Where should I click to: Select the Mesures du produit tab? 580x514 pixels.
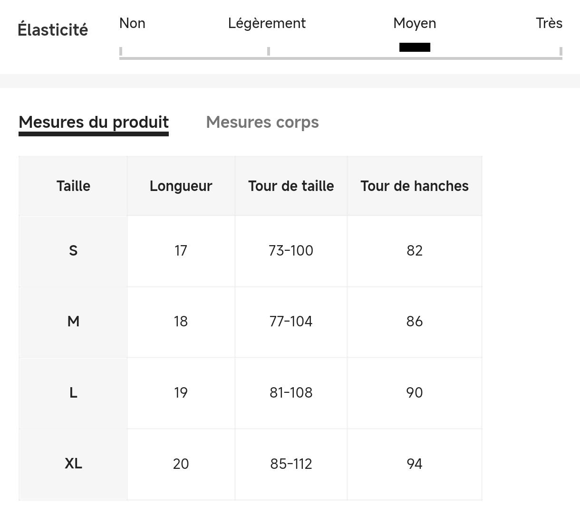94,122
